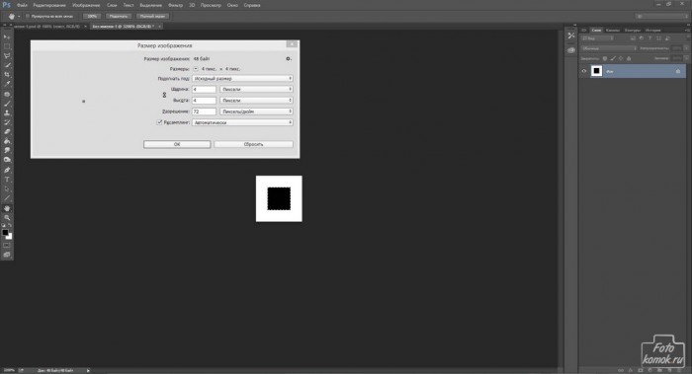Toggle constrain proportions chain link
Screen dimensions: 692x374
[164, 95]
